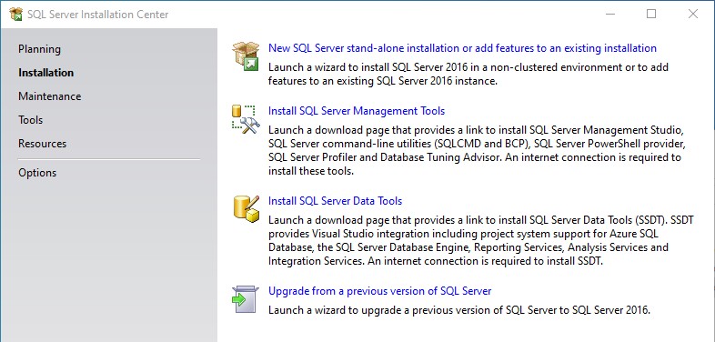Click the SQL Server Installation Center title text
Viewport: 715px width, 342px height.
98,15
